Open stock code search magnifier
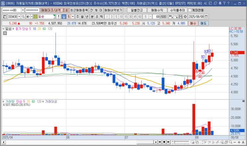Image resolution: width=247 pixels, height=146 pixels. [x=23, y=17]
